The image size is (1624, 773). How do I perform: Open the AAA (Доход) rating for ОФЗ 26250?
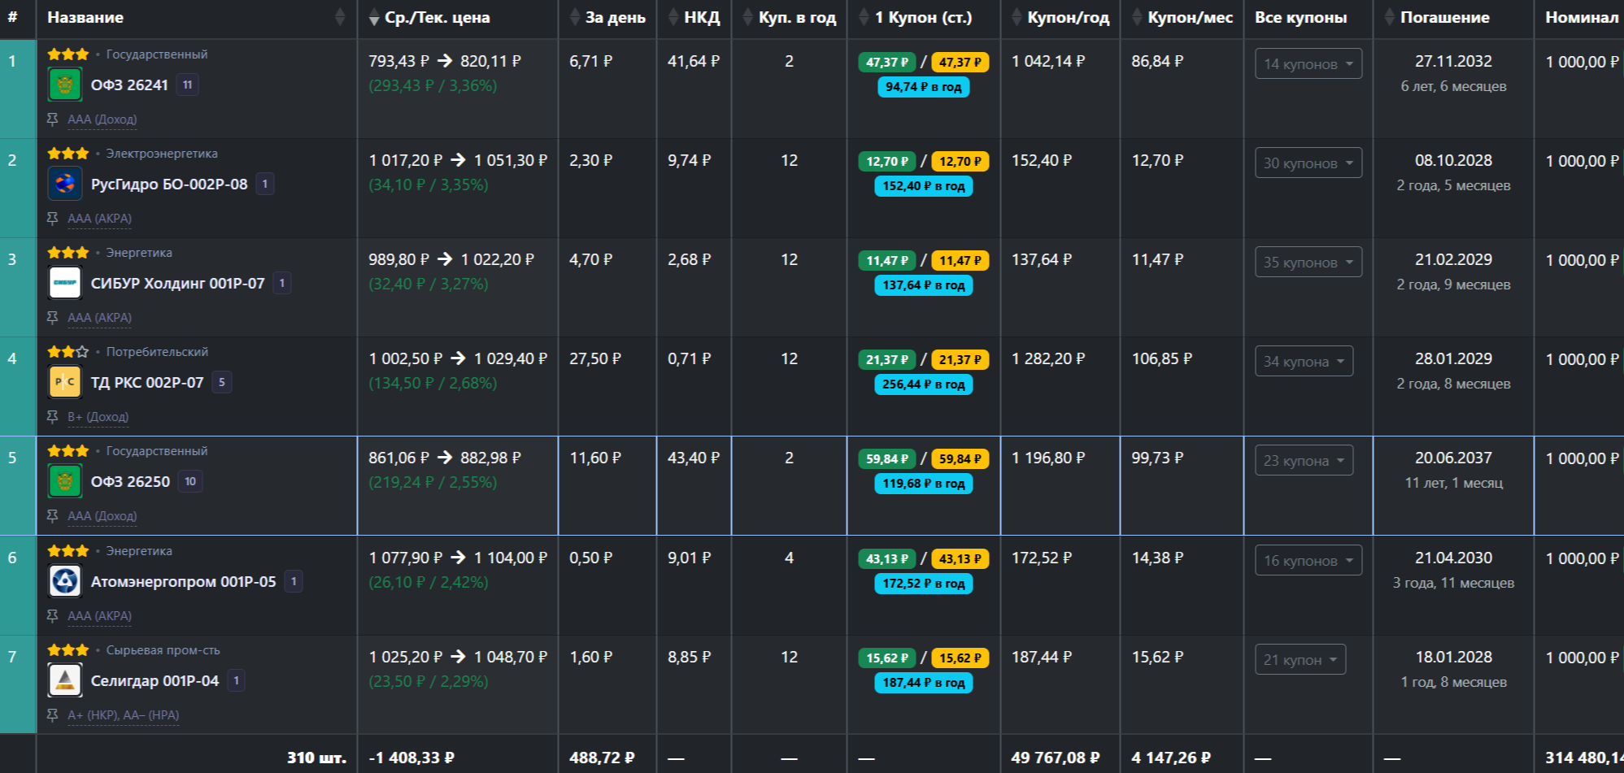pos(102,516)
